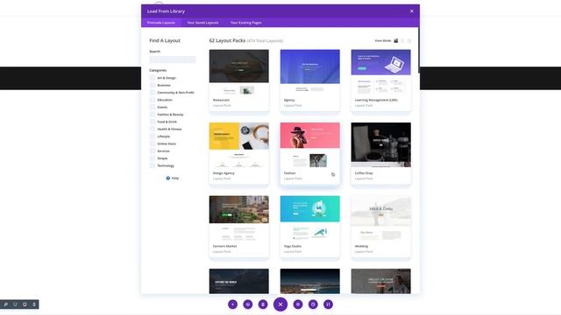Click the '62 Layout Packs' heading
Screen dimensions: 561x315
point(227,41)
